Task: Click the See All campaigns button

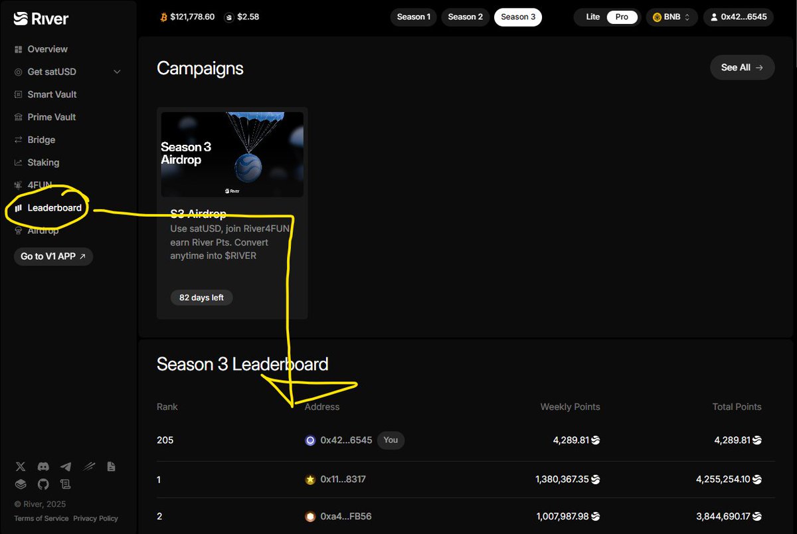Action: [743, 67]
